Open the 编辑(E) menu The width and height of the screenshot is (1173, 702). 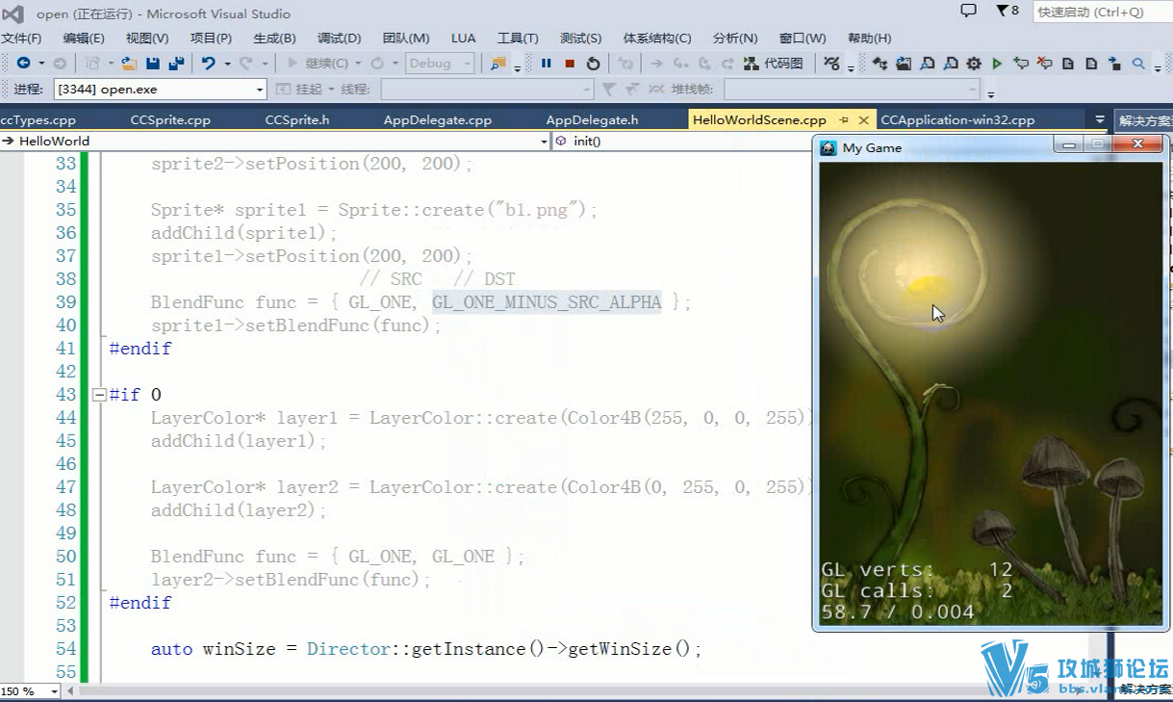point(84,38)
